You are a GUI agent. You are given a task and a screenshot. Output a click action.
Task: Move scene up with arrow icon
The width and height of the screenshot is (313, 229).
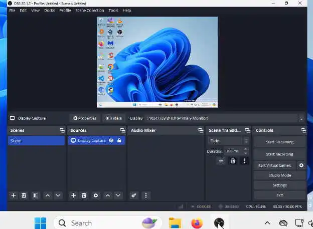pos(48,195)
